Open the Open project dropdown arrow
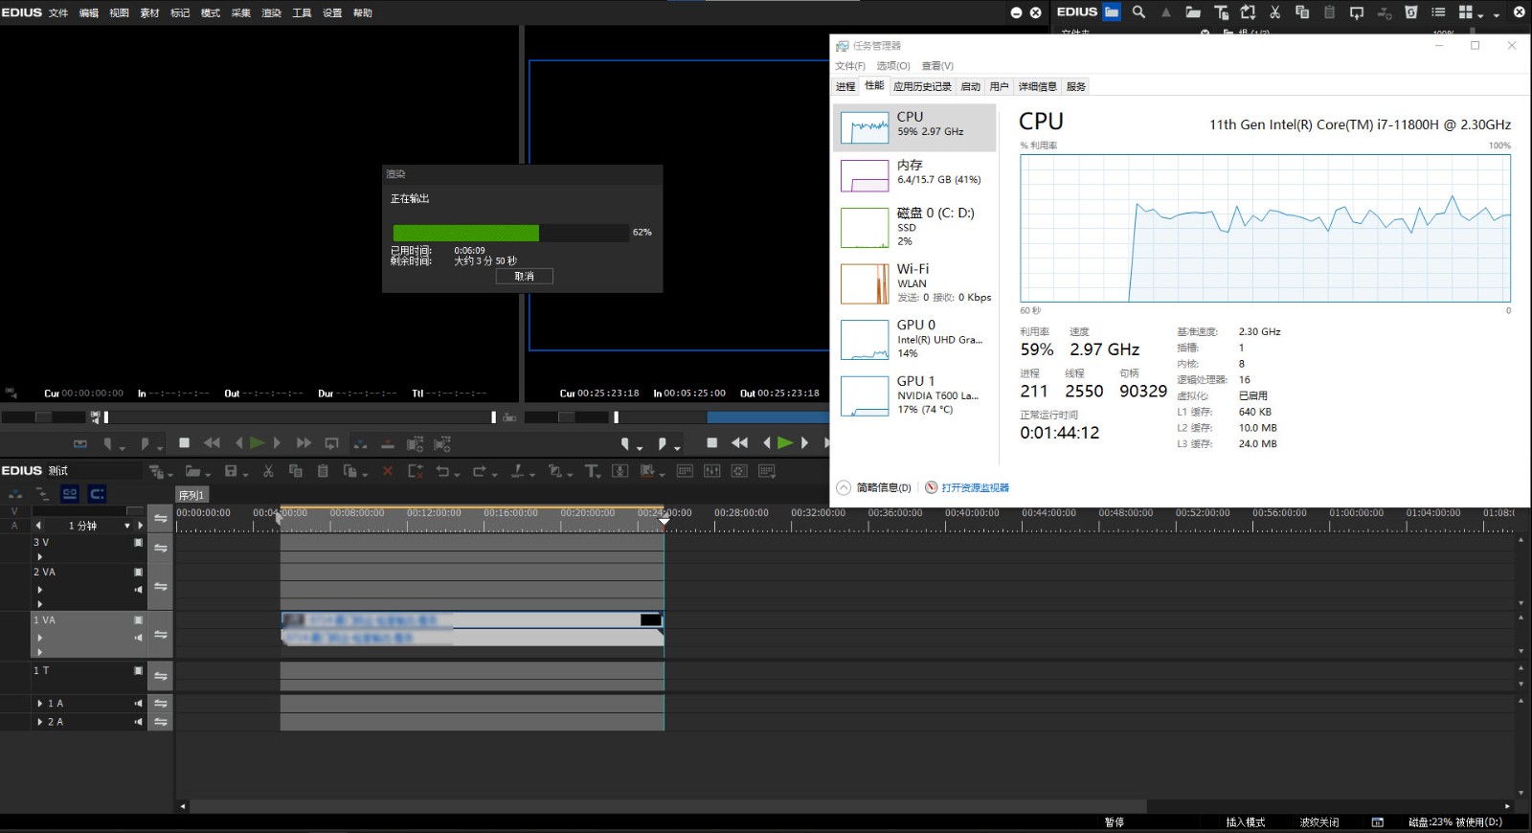Viewport: 1532px width, 833px height. [207, 474]
